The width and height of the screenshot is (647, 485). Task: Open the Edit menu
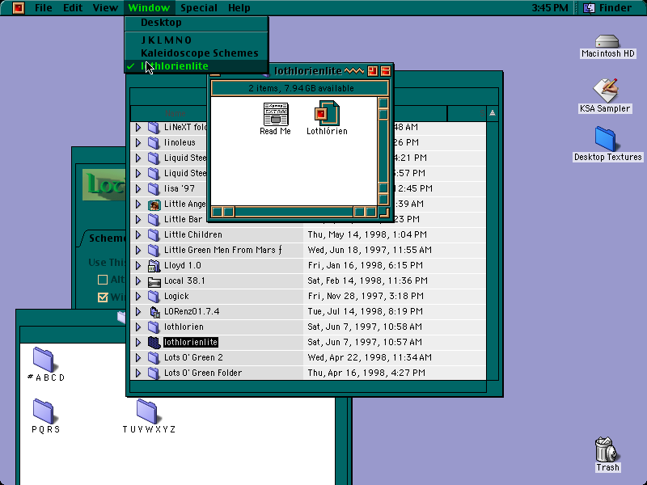tap(73, 8)
